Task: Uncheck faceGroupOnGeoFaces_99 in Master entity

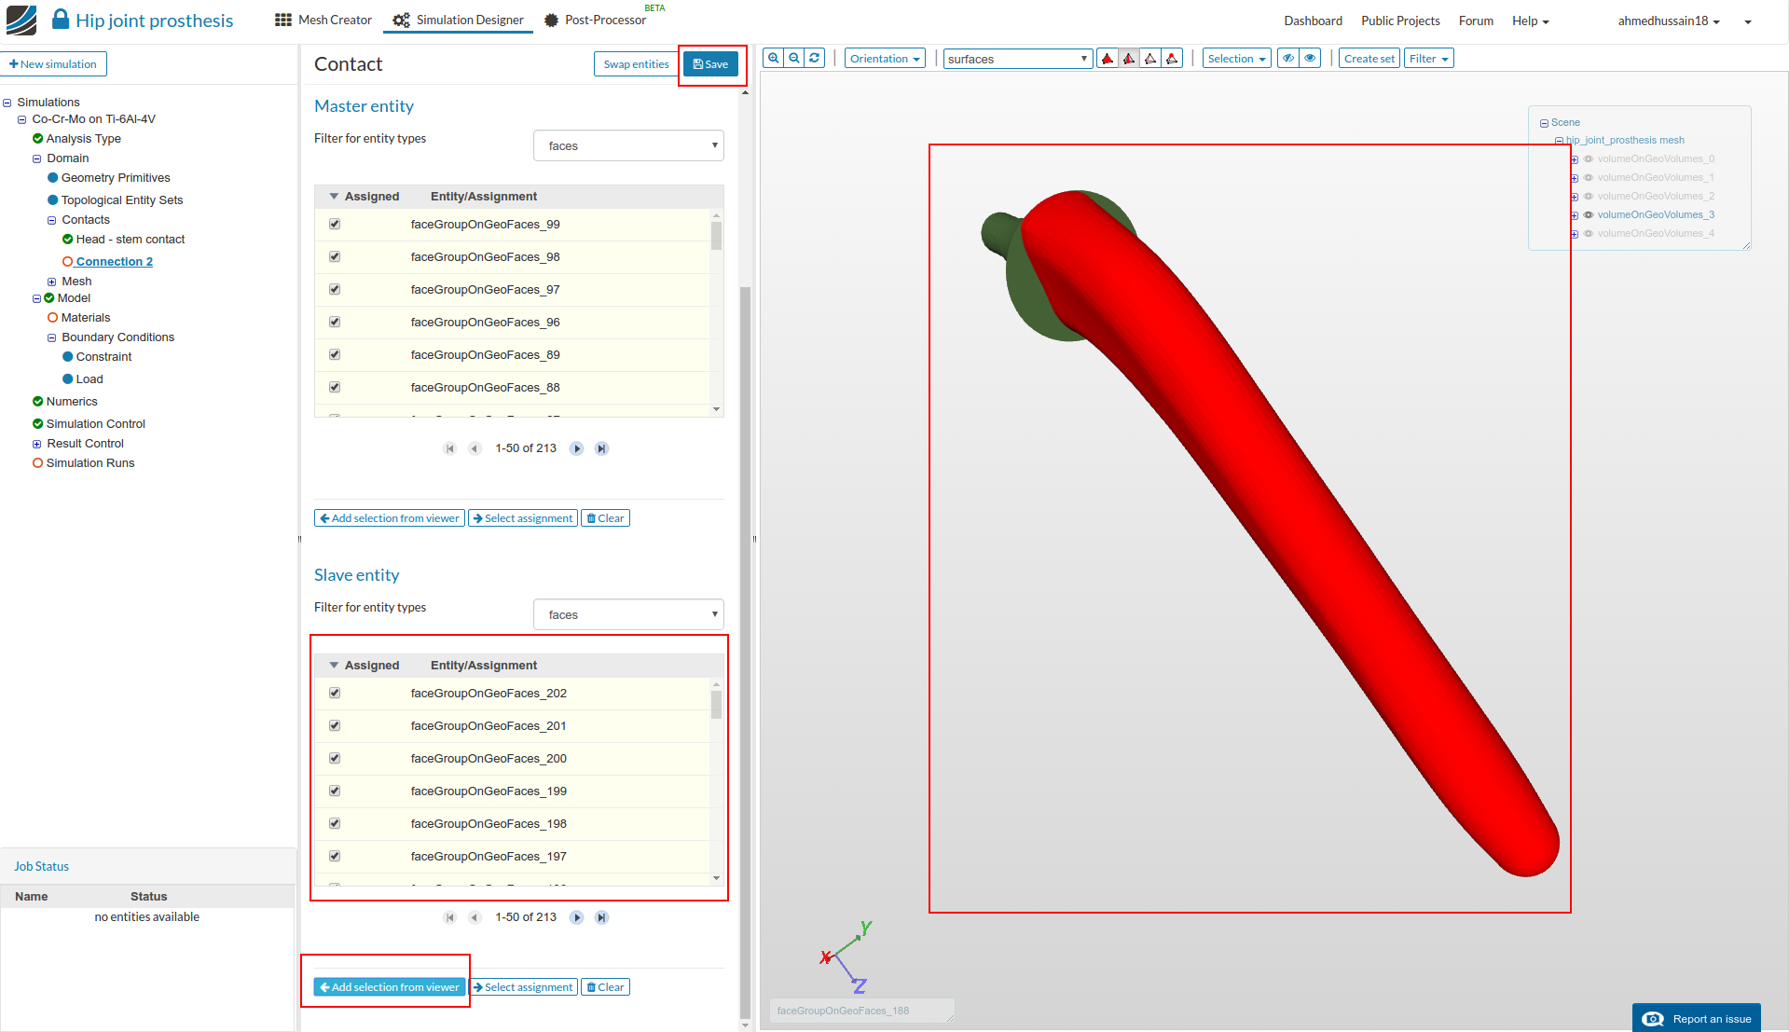Action: click(335, 225)
